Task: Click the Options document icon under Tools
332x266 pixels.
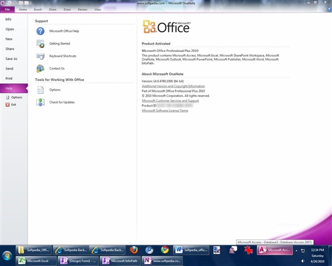Action: point(40,90)
